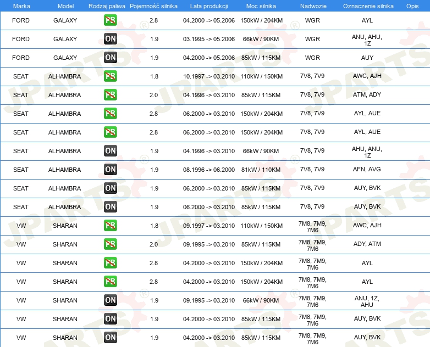
Task: Click the ON diesel icon for Sharan 66kW
Action: tap(110, 300)
